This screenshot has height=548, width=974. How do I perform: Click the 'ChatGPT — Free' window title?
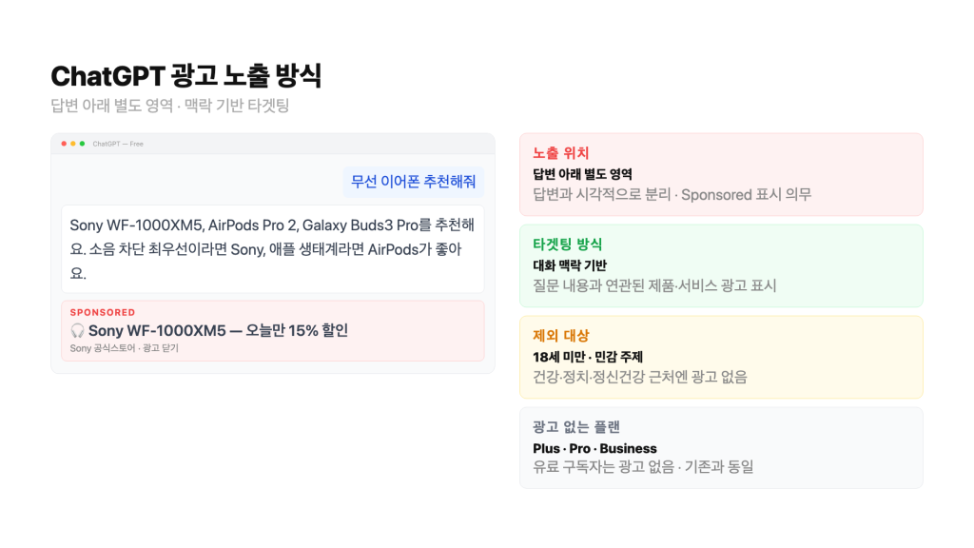click(x=118, y=144)
